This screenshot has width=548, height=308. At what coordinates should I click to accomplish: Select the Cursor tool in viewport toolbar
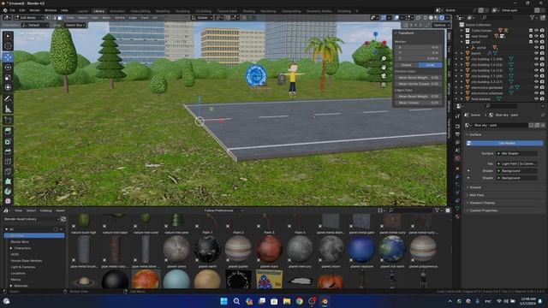tap(8, 45)
